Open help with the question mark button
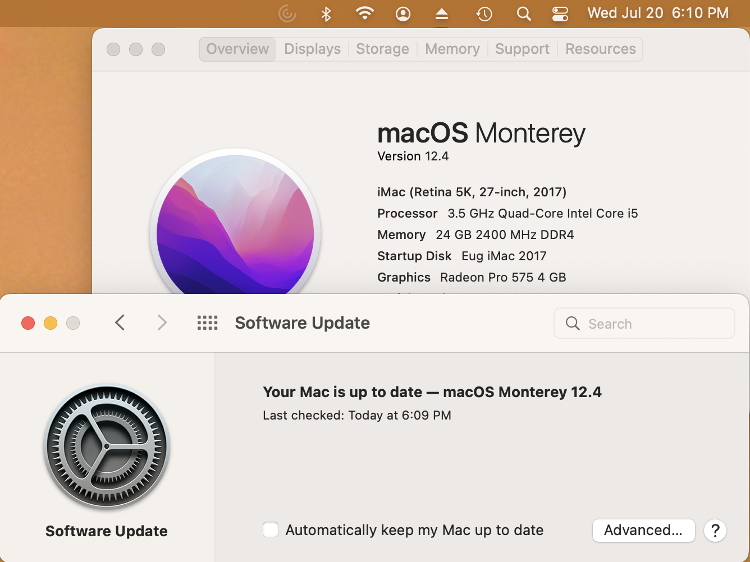This screenshot has height=562, width=750. click(x=715, y=531)
